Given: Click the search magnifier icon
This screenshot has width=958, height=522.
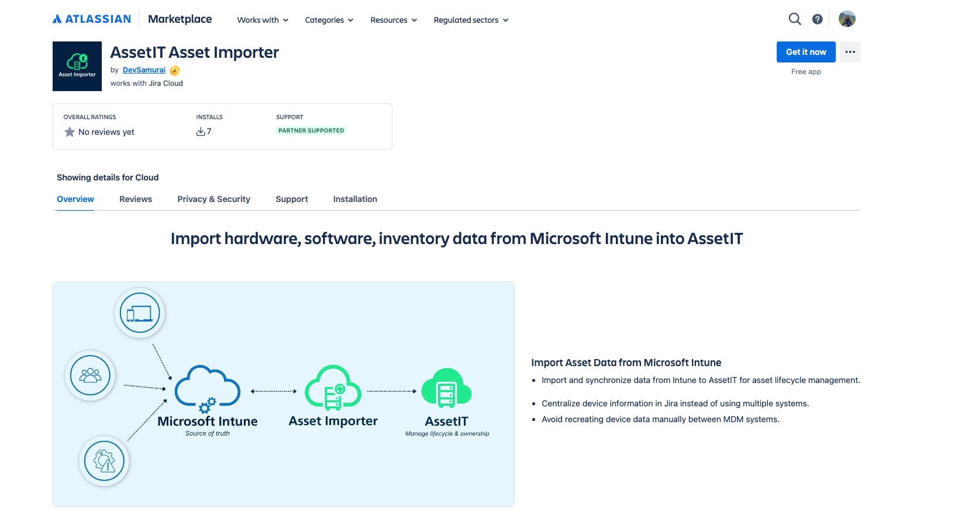Looking at the screenshot, I should coord(794,19).
